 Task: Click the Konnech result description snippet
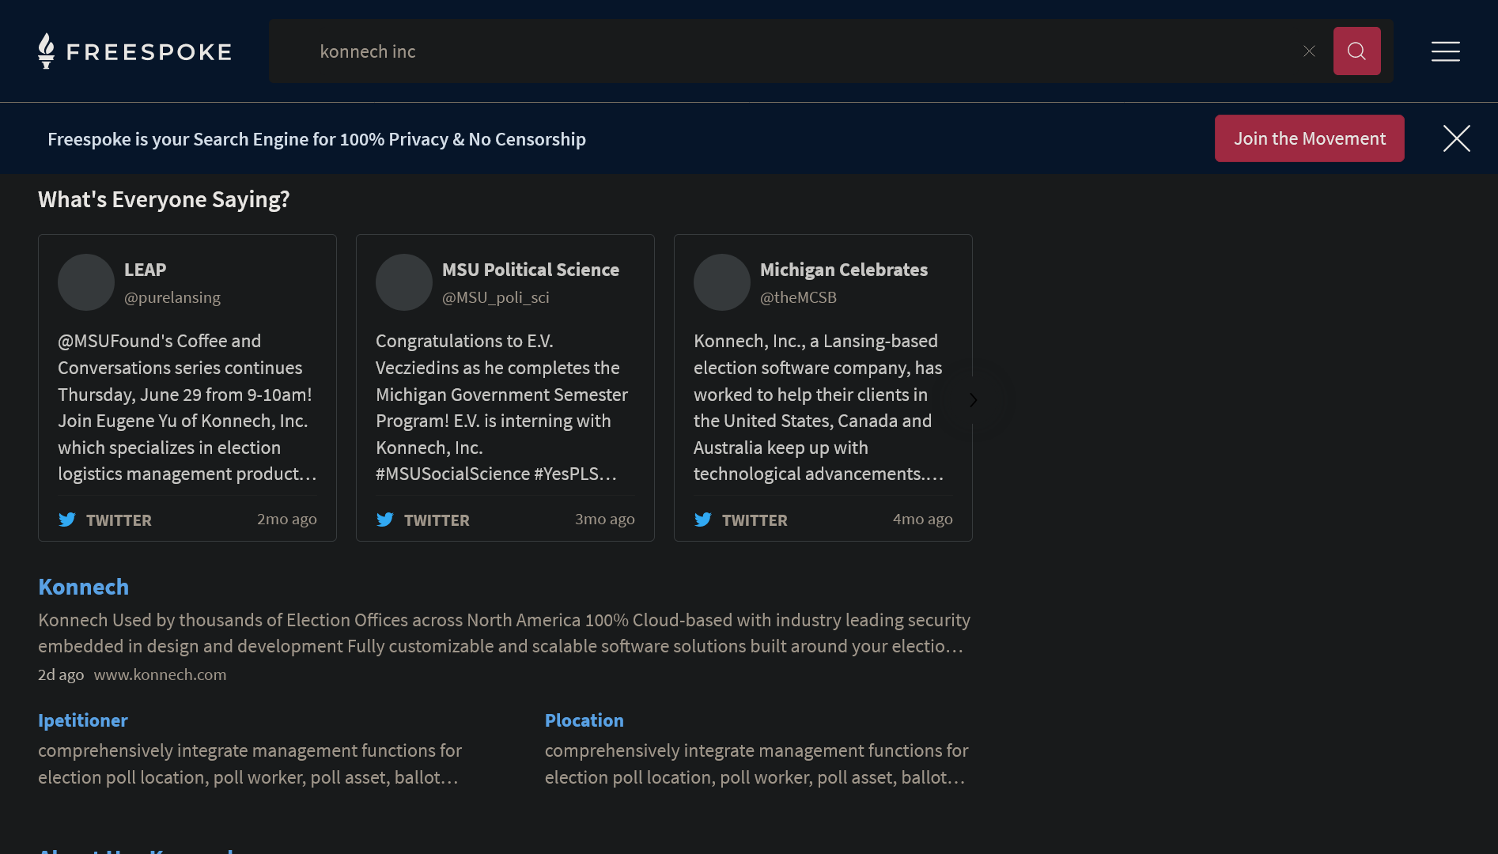(x=504, y=633)
